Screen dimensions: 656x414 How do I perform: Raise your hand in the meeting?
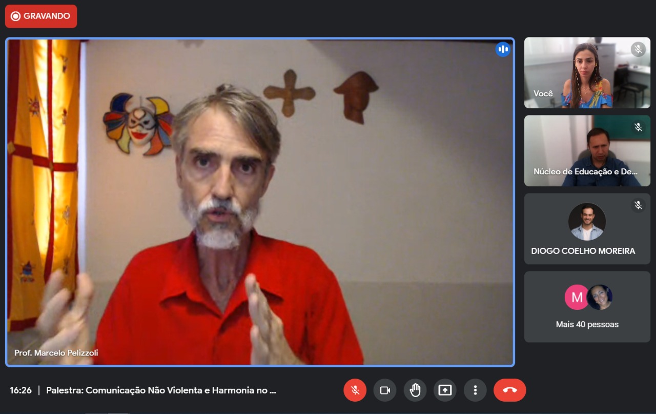[x=415, y=390]
